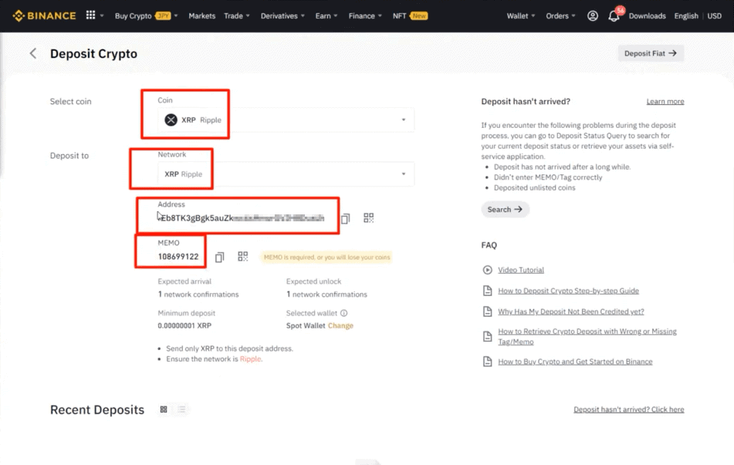Click Deposit hasn't arrived? Click here link
Screen dimensions: 734x465
point(629,409)
